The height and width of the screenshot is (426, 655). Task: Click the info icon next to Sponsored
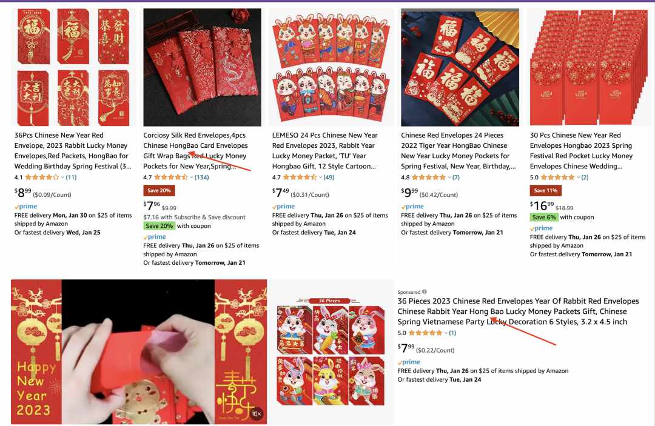tap(425, 291)
